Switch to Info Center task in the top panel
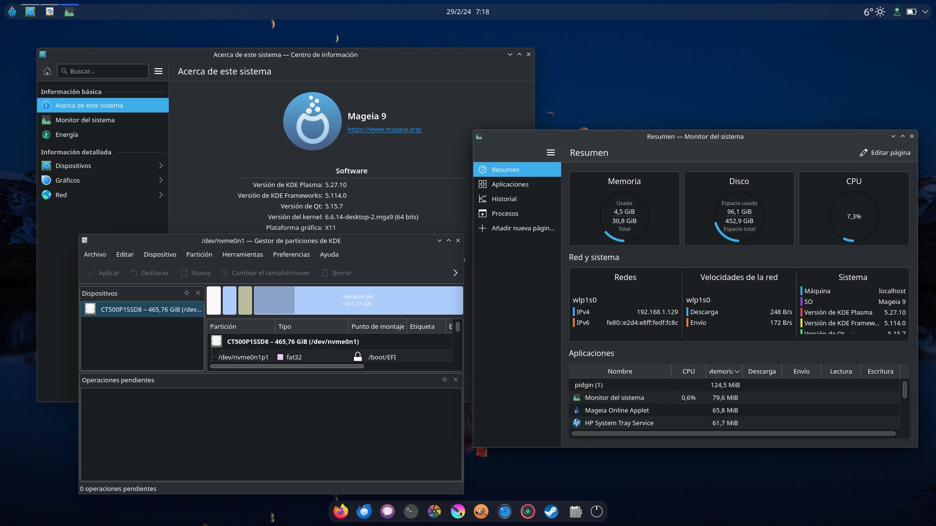This screenshot has width=936, height=526. point(30,12)
